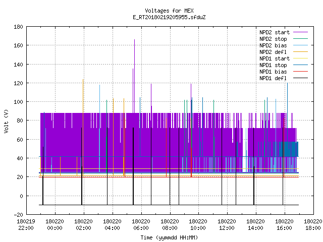Click the x-axis label 180220 04:00

112,225
